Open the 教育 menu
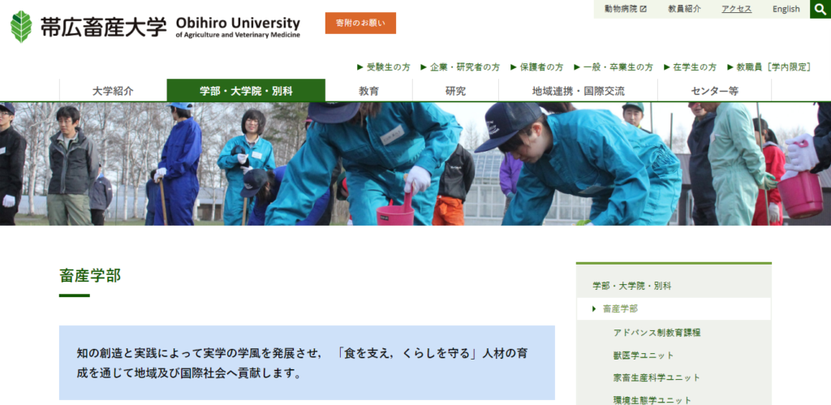The height and width of the screenshot is (405, 831). (369, 91)
